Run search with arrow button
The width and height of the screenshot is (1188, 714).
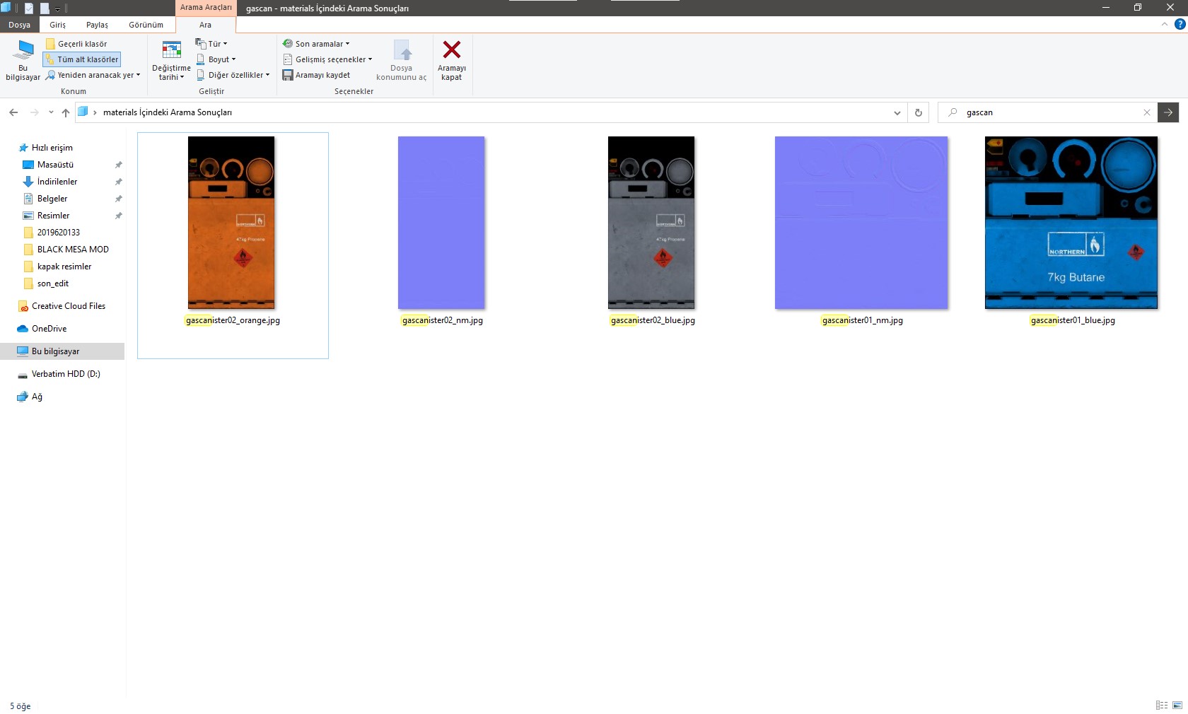coord(1168,112)
